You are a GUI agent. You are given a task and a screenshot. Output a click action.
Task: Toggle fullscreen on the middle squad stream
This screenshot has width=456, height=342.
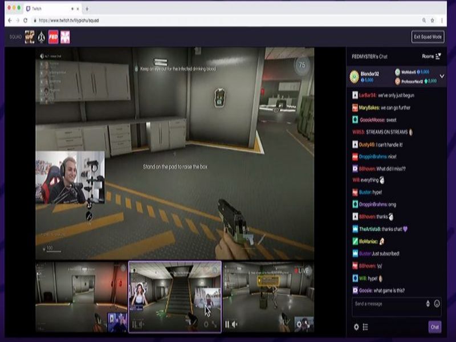point(215,324)
